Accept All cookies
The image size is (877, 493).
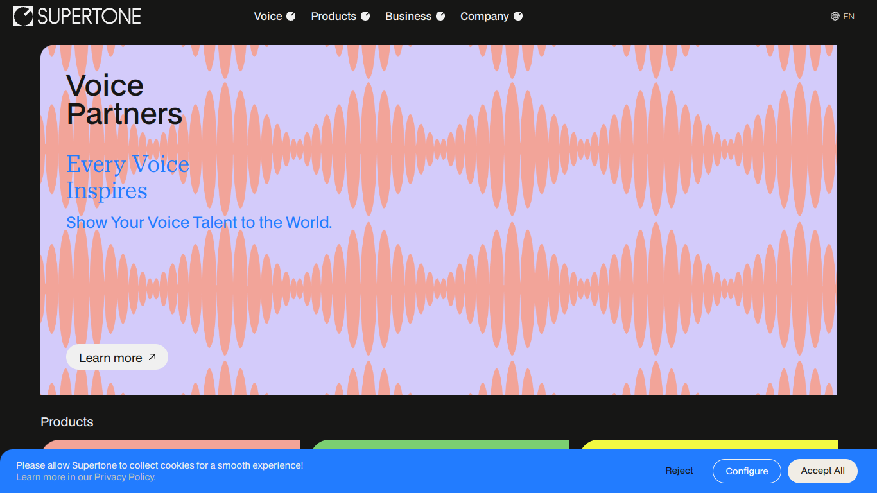pyautogui.click(x=822, y=471)
